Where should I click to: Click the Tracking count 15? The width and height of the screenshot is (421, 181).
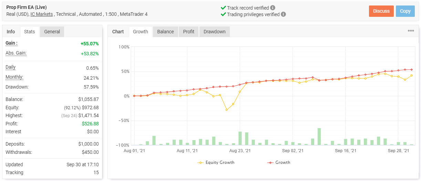pyautogui.click(x=96, y=172)
